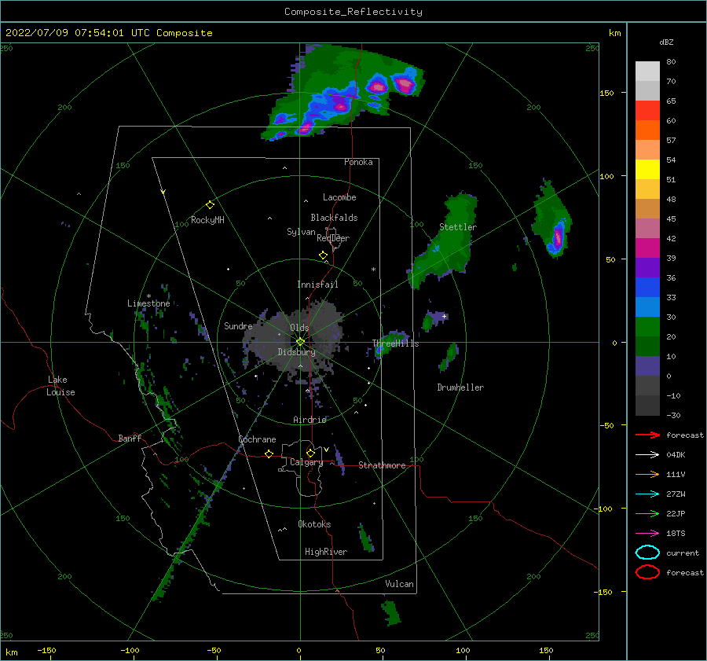Click the dBZ legend heading
The width and height of the screenshot is (707, 661).
click(666, 42)
